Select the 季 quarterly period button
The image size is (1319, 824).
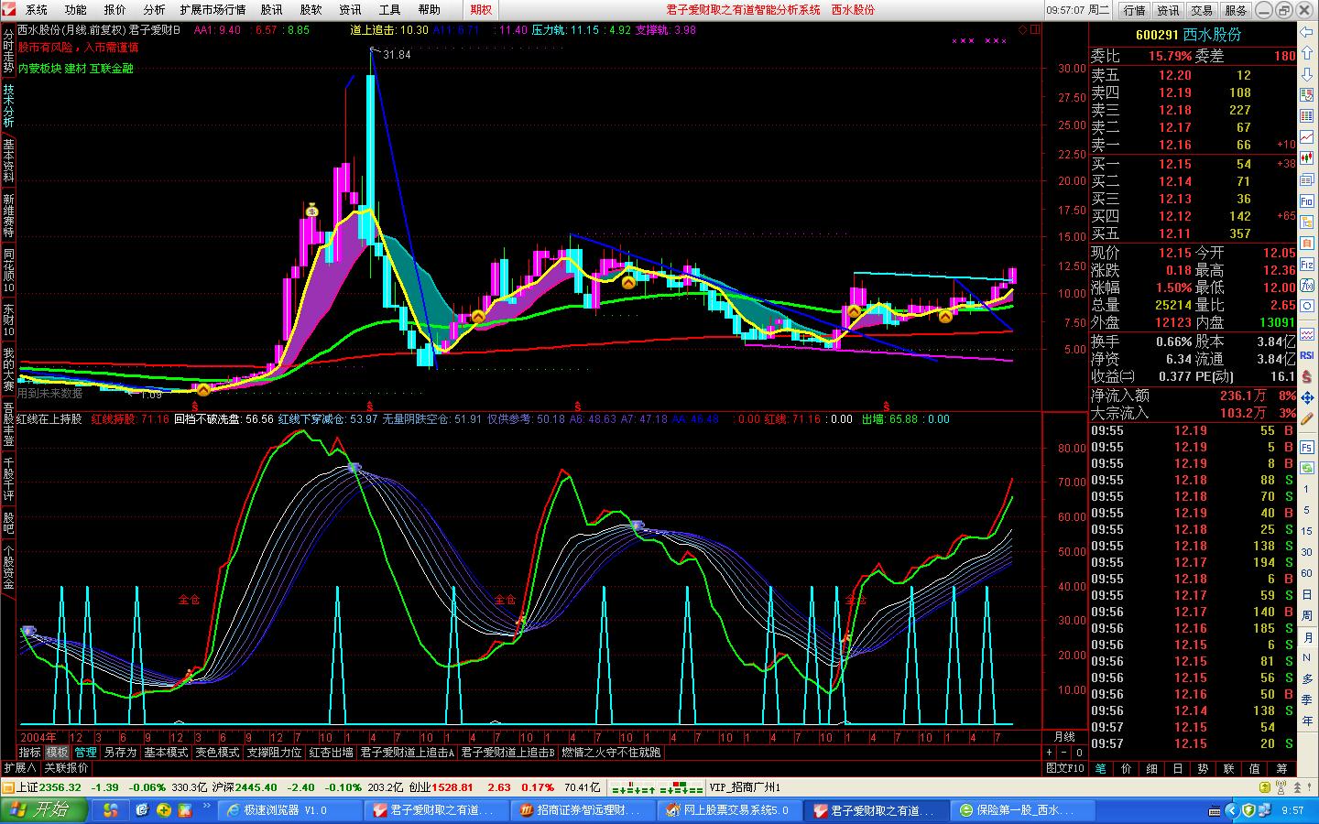(1306, 699)
